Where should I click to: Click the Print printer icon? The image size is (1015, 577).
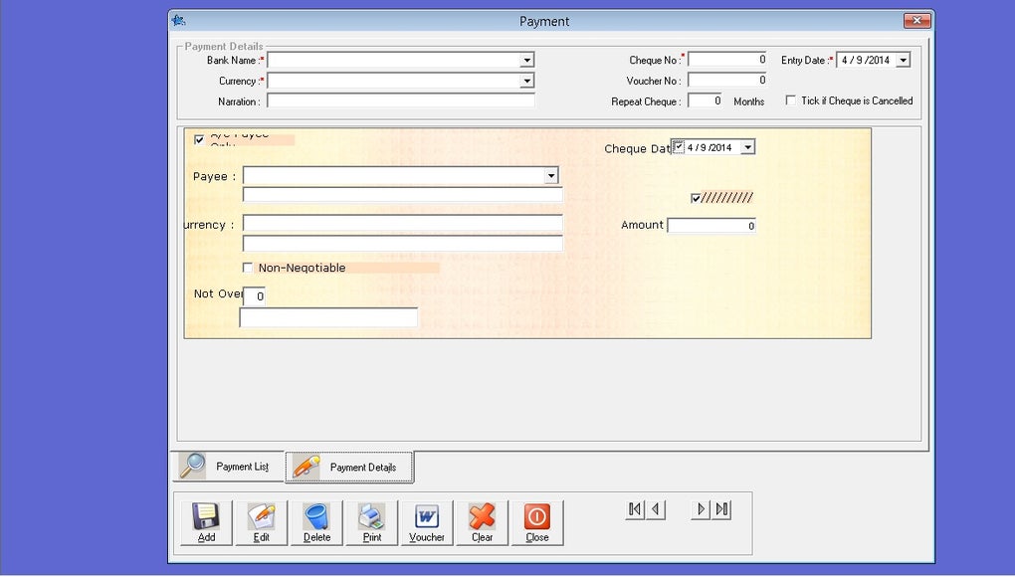(371, 517)
